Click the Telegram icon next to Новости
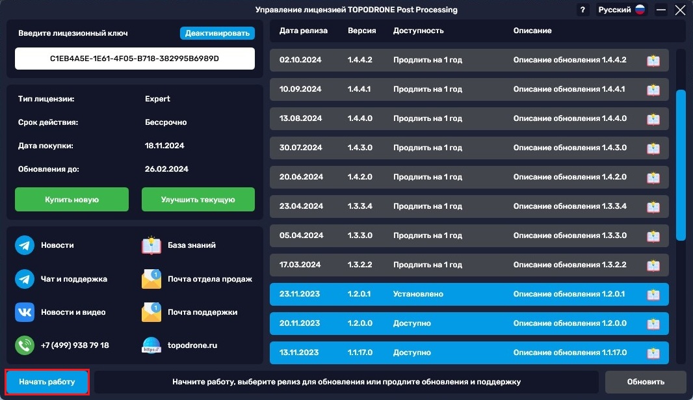 [x=25, y=245]
